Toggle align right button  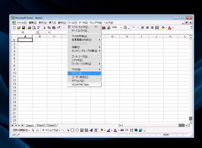152,28
